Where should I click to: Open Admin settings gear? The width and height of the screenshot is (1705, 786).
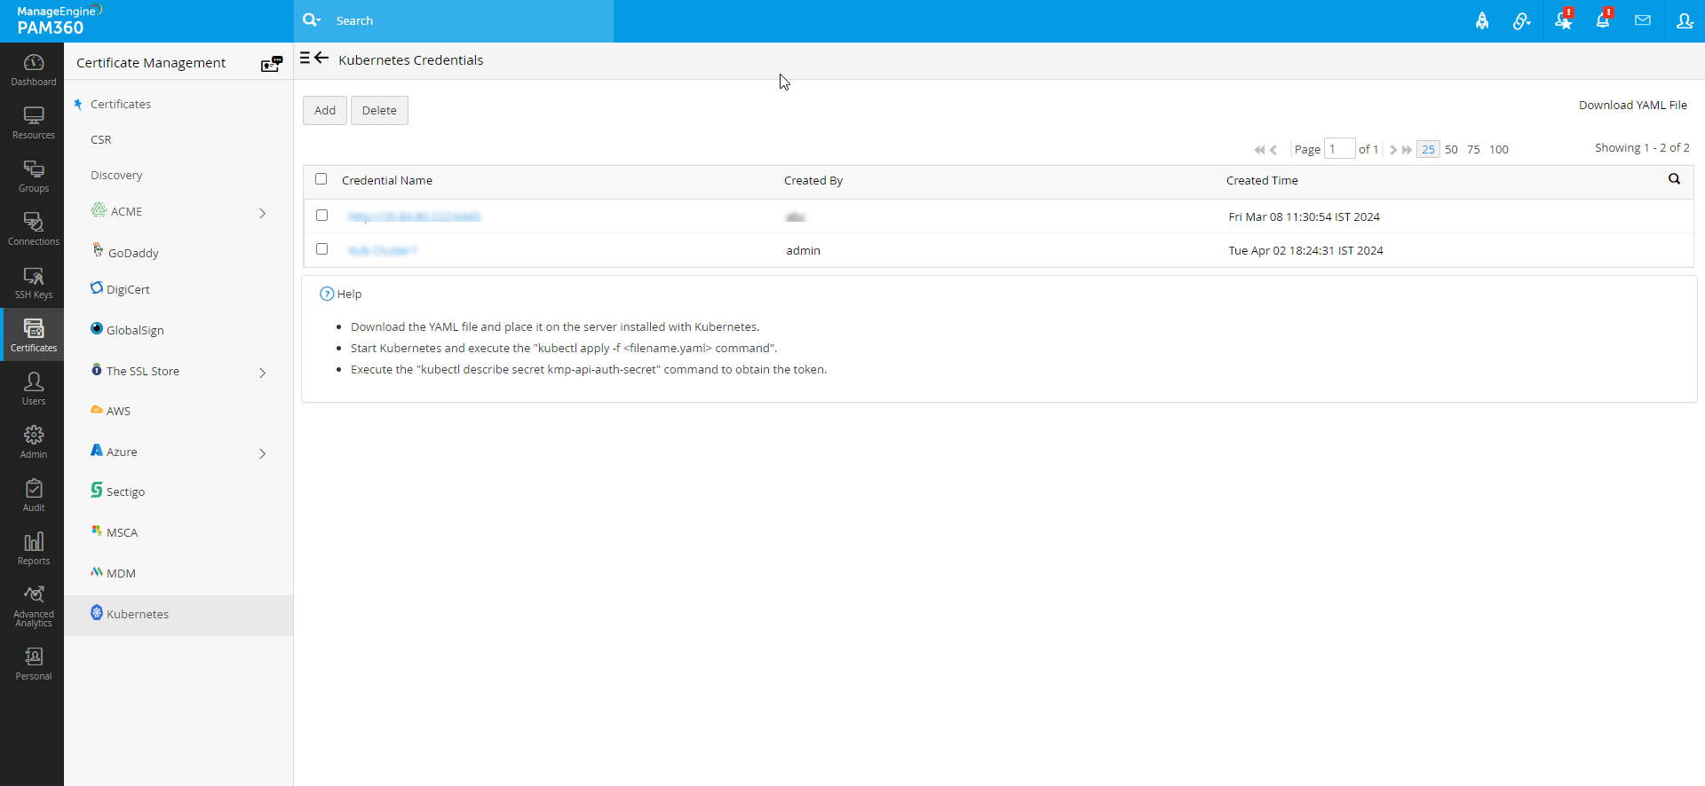(33, 442)
